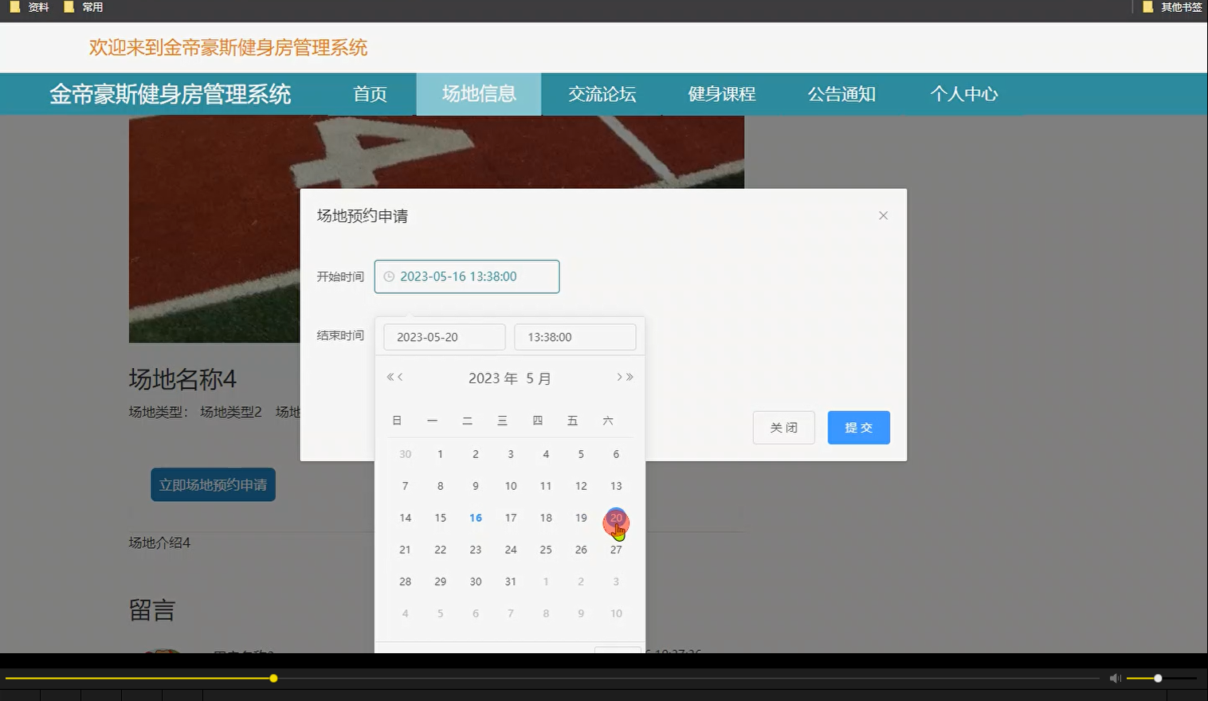
Task: Open the end date field showing 2023-05-20
Action: coord(444,336)
